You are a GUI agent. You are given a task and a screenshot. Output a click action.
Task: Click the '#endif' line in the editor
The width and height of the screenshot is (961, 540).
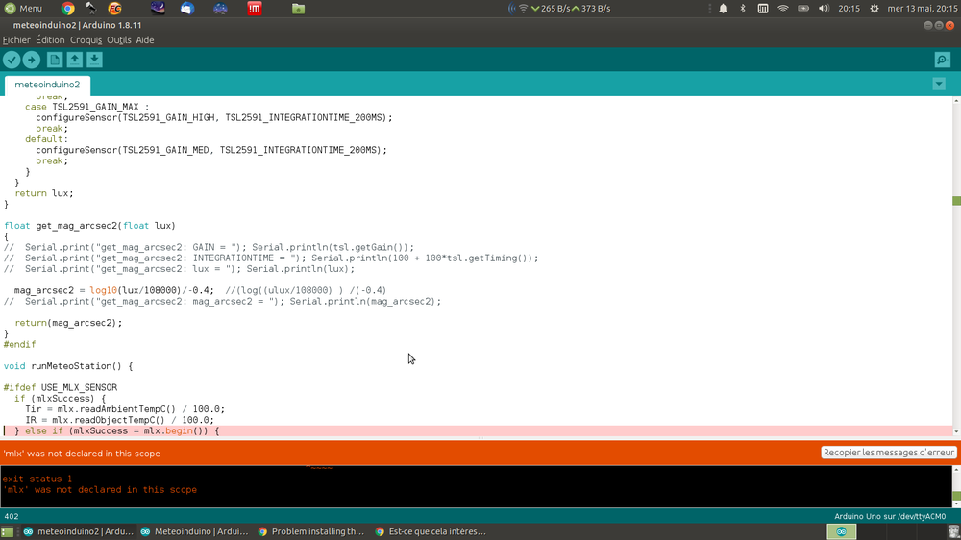[x=19, y=345]
